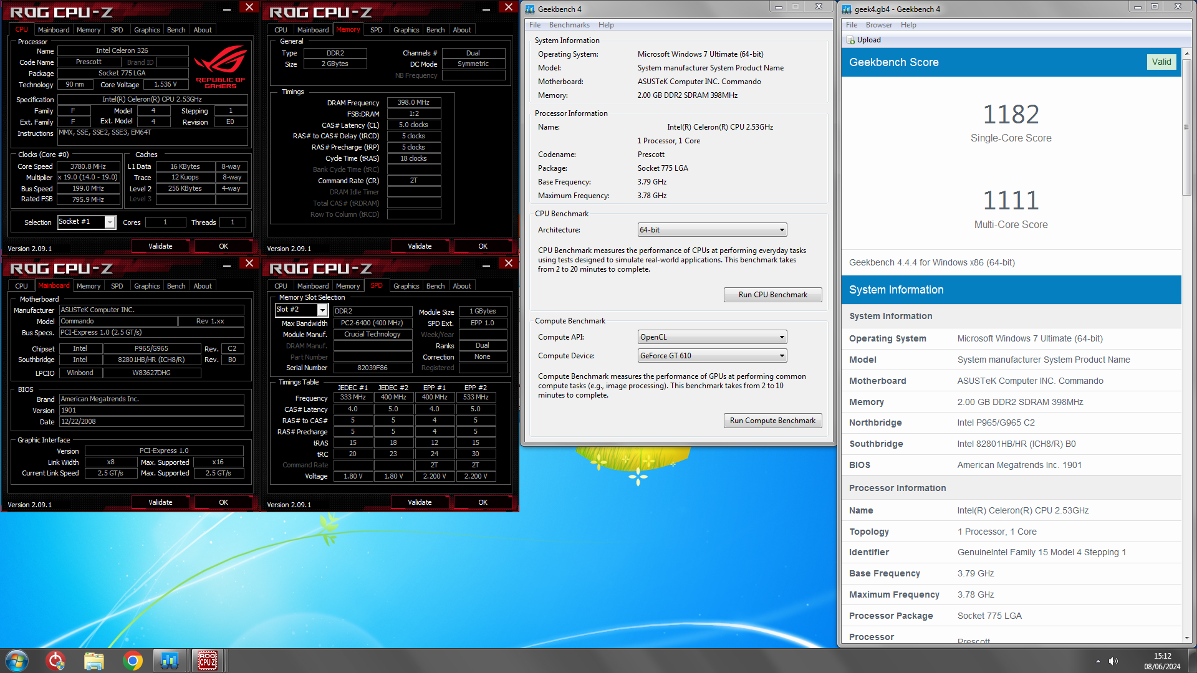Maximize the geek4.gb4 results window

pyautogui.click(x=1155, y=7)
